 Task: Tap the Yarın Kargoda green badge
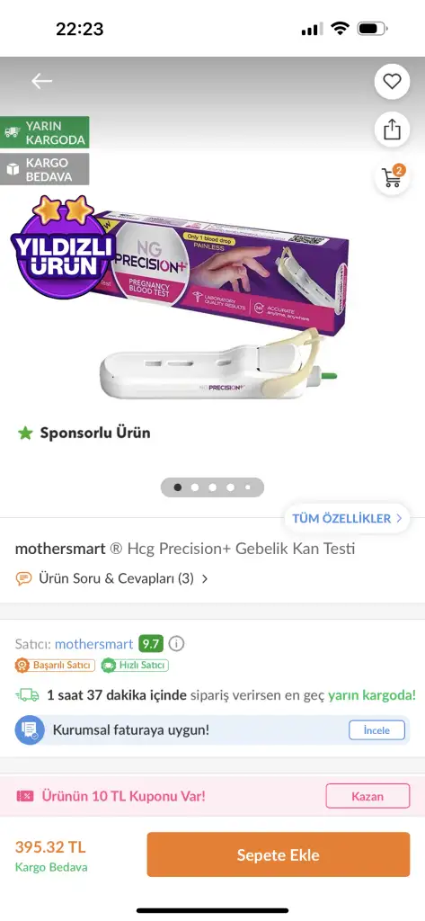click(x=45, y=133)
